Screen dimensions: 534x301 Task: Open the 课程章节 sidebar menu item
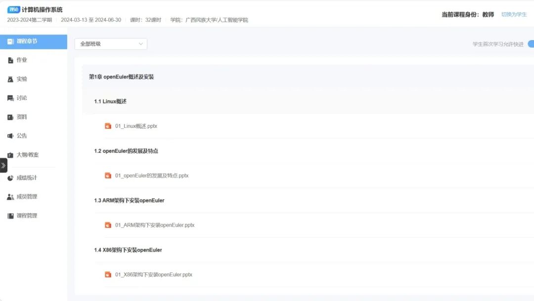coord(34,42)
